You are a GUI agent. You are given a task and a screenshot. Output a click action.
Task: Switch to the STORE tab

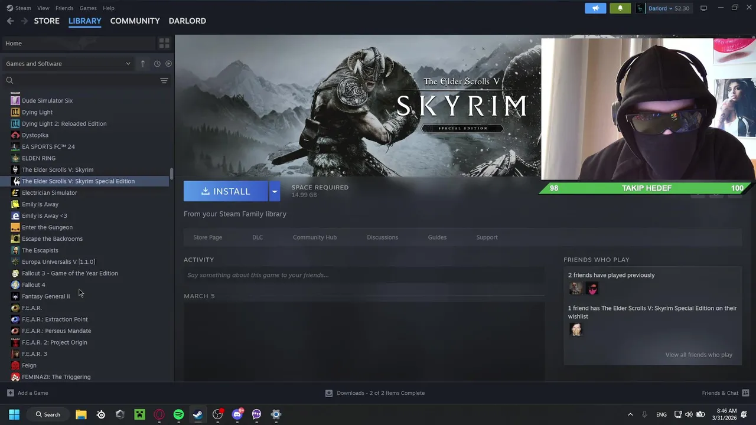click(x=47, y=21)
